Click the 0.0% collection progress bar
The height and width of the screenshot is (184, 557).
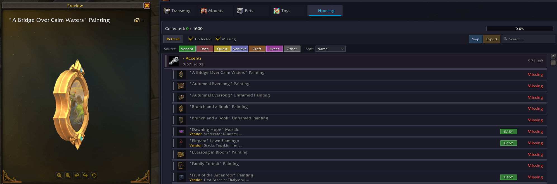point(520,29)
